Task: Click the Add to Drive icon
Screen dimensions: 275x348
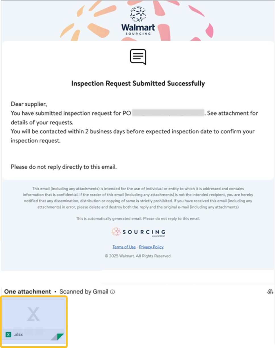Action: click(270, 292)
